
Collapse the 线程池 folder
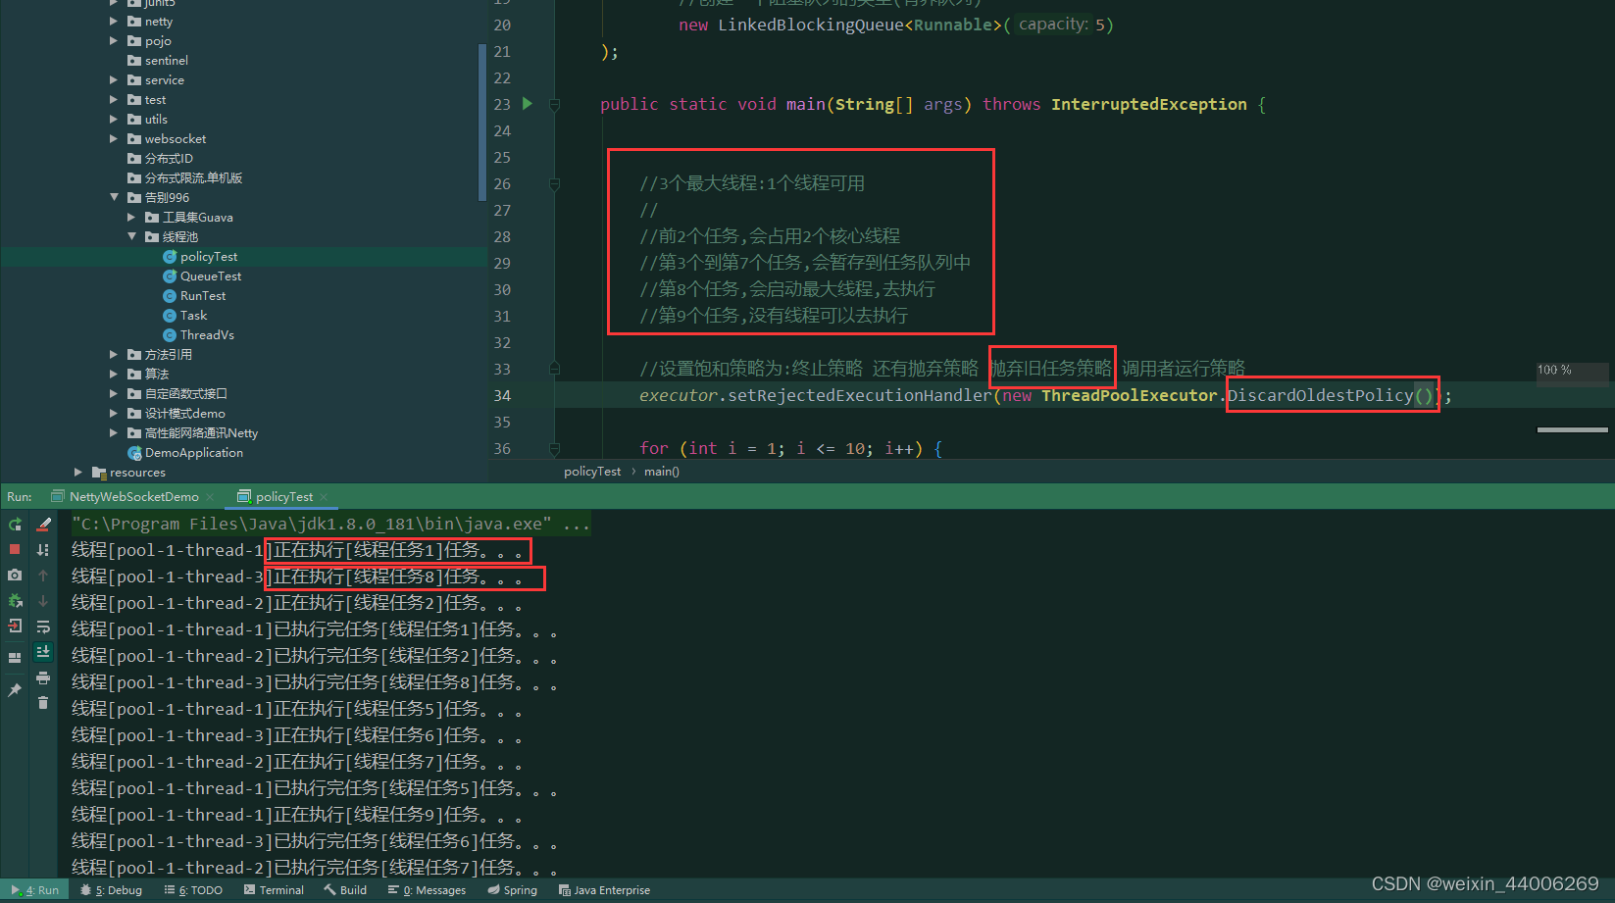(132, 236)
